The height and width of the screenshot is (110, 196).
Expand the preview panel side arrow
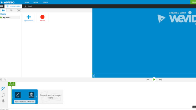click(93, 76)
